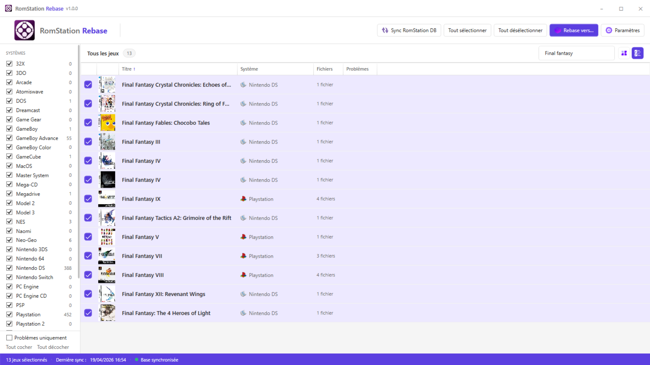Click the Tout décocher link
This screenshot has width=650, height=365.
pos(53,347)
